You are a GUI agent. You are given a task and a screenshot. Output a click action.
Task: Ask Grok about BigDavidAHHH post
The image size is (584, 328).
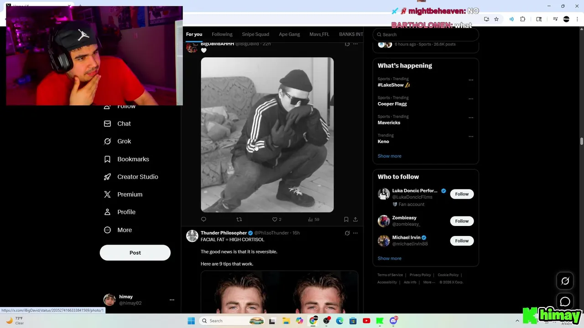click(347, 44)
